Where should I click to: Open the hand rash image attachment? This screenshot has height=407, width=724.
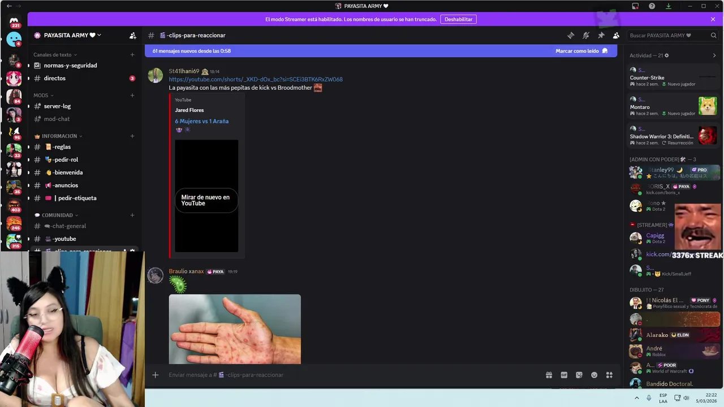(235, 329)
